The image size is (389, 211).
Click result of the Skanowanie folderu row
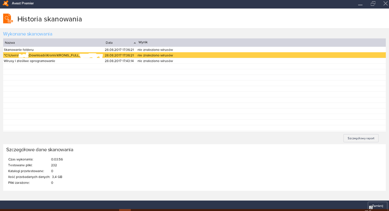[x=155, y=50]
